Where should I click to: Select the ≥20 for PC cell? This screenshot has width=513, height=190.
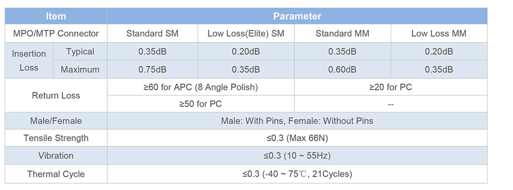tap(391, 88)
